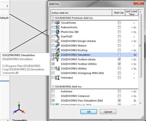
Task: Enable FeatureWorks active add-in checkbox
Action: (53, 27)
